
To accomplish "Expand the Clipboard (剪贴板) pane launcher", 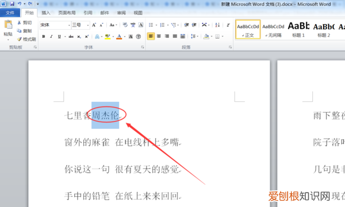I will 35,47.
